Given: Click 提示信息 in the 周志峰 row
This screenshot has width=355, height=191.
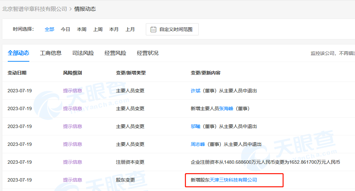Looking at the screenshot, I should (x=72, y=145).
